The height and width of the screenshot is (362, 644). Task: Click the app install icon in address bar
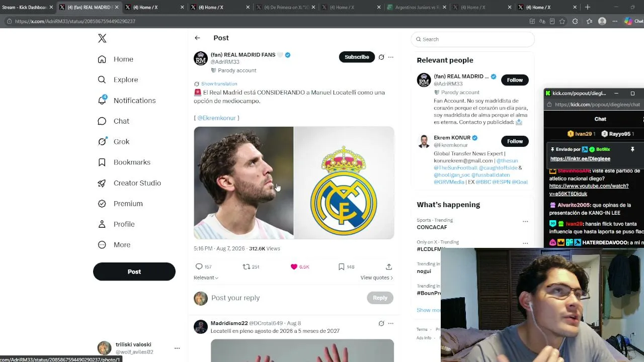532,21
